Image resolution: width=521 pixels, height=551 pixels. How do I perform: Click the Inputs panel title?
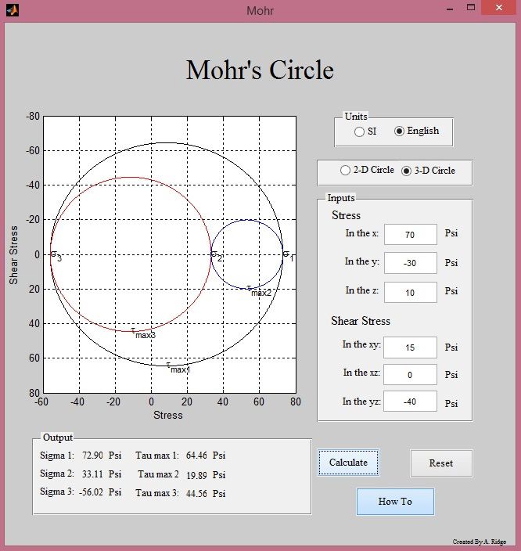341,198
